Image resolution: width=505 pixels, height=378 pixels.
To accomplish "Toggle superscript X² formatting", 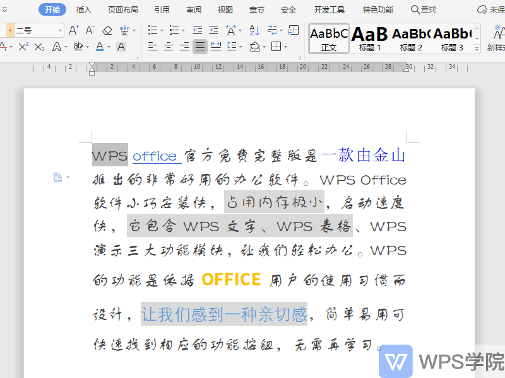I will [x=23, y=47].
